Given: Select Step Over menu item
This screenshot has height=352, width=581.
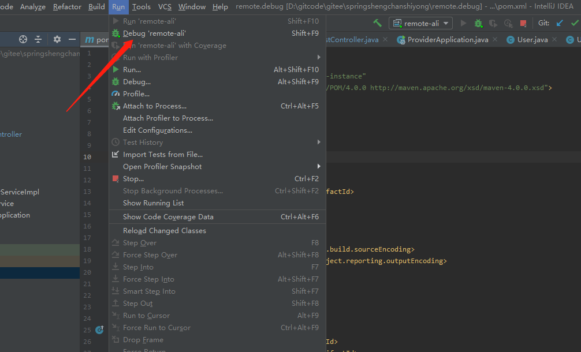Looking at the screenshot, I should (x=218, y=243).
